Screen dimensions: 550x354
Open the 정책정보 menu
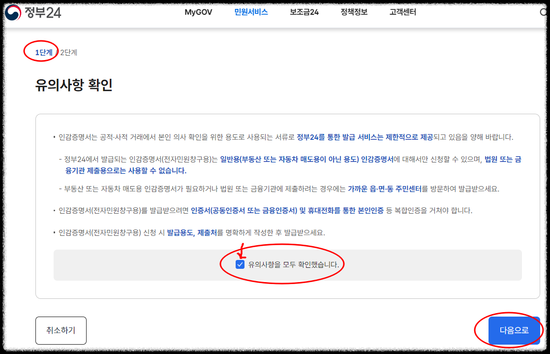point(354,12)
